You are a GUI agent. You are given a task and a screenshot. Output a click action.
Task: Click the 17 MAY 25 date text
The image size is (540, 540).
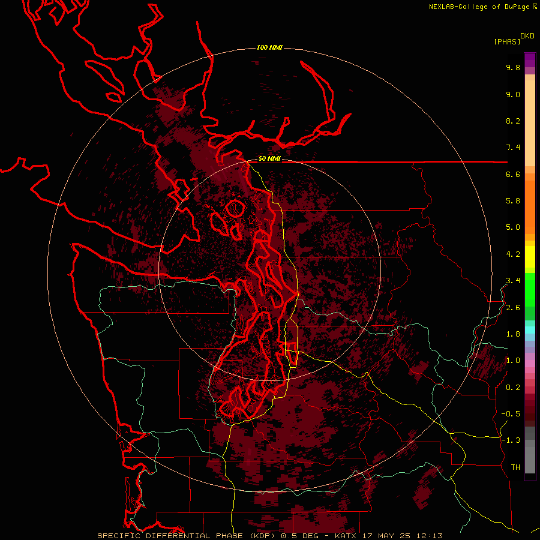pos(387,536)
